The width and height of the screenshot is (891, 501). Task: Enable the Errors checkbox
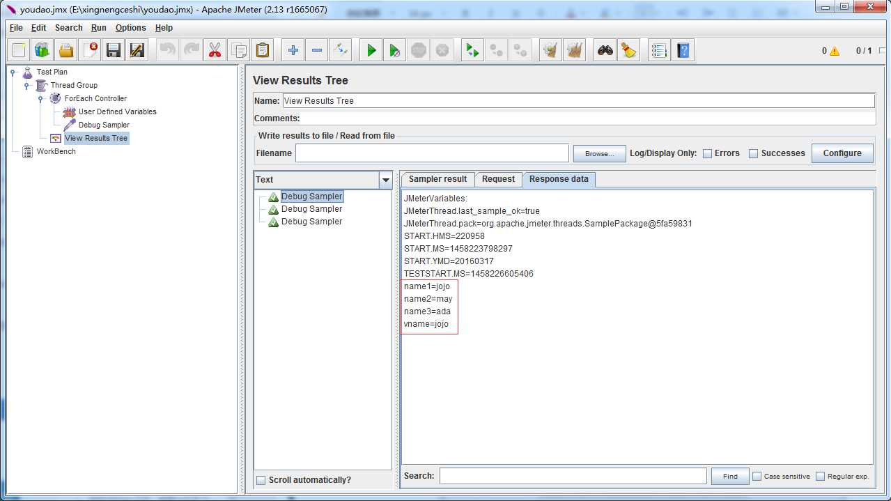[x=707, y=153]
